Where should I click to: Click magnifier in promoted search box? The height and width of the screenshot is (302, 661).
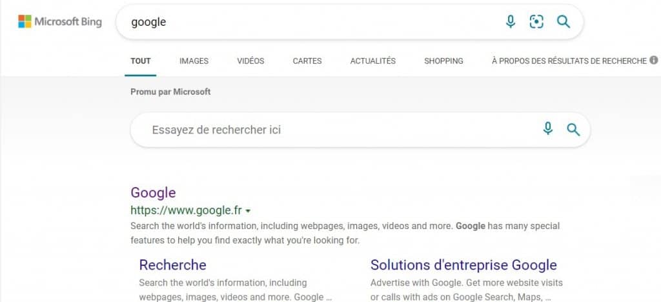click(x=573, y=130)
